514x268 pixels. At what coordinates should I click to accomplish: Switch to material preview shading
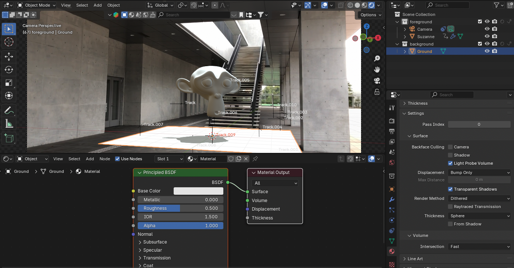pyautogui.click(x=364, y=5)
